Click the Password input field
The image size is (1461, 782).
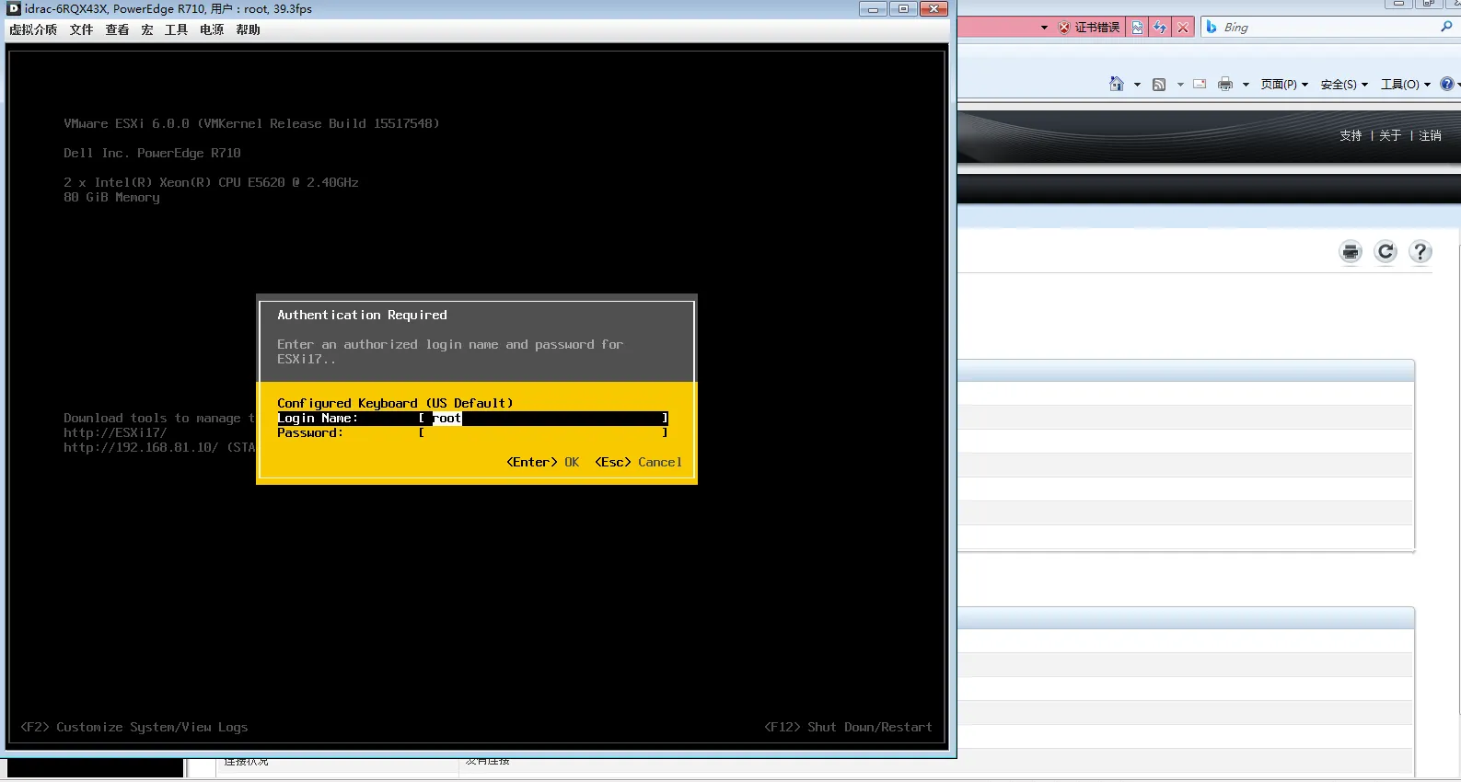[543, 432]
